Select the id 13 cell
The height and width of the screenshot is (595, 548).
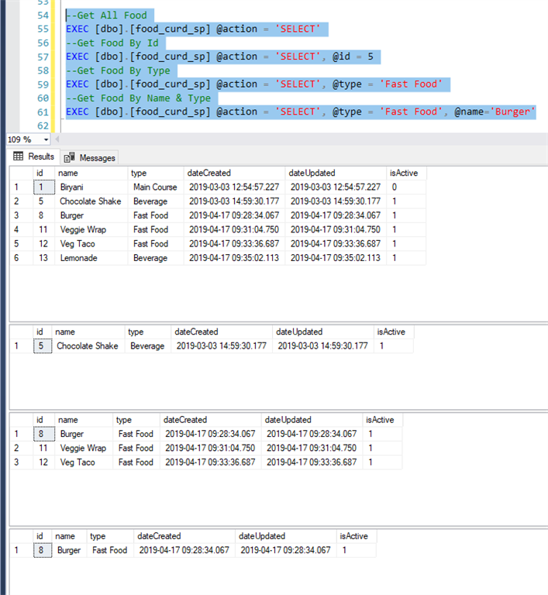(x=43, y=258)
